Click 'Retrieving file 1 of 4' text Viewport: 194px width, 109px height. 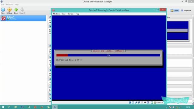[x=69, y=60]
